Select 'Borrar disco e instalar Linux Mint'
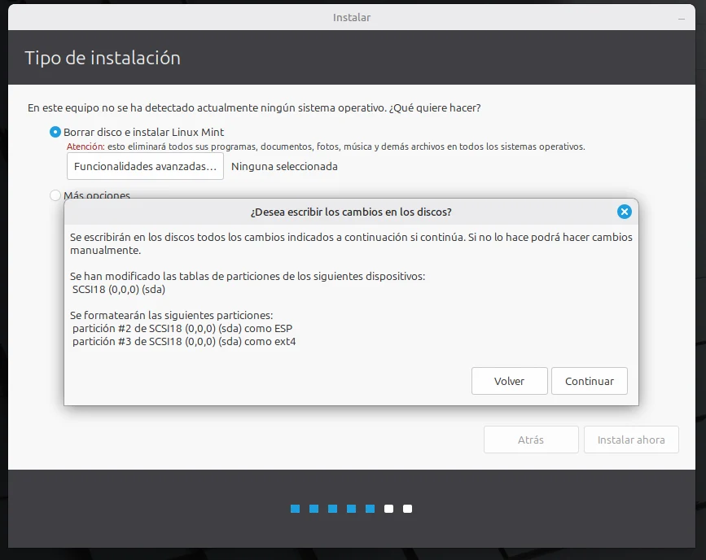Viewport: 706px width, 560px height. coord(55,132)
